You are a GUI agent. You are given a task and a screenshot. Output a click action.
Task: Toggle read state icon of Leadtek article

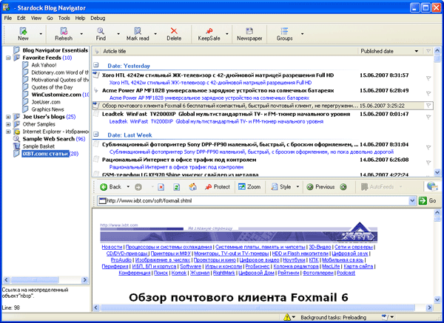[x=96, y=114]
